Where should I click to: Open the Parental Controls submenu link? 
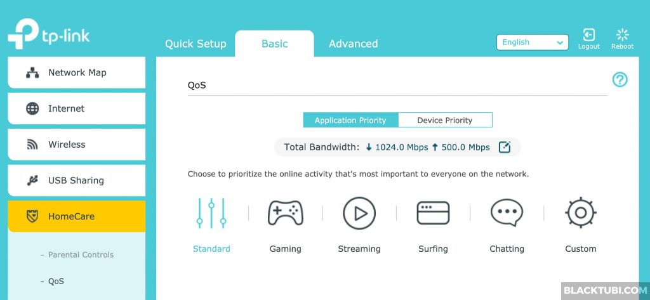[81, 255]
